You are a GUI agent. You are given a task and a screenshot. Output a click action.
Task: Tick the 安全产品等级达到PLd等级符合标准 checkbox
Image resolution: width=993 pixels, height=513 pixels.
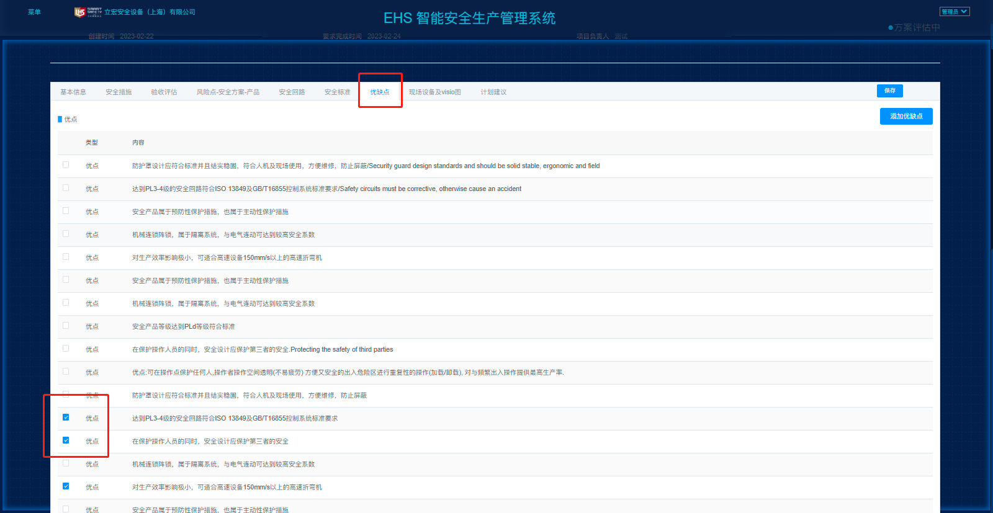click(x=66, y=326)
